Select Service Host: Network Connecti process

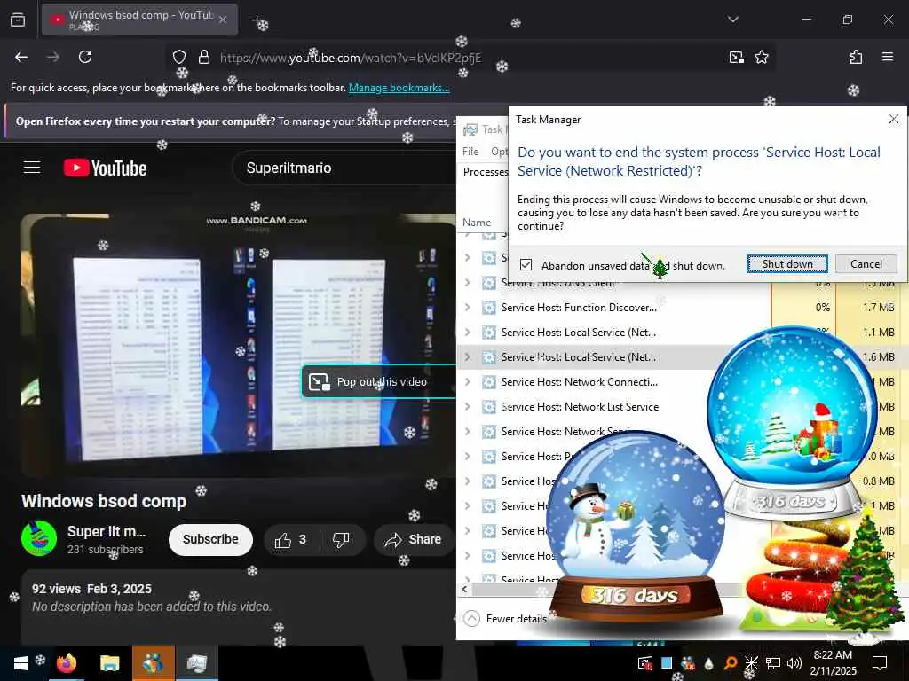click(580, 382)
